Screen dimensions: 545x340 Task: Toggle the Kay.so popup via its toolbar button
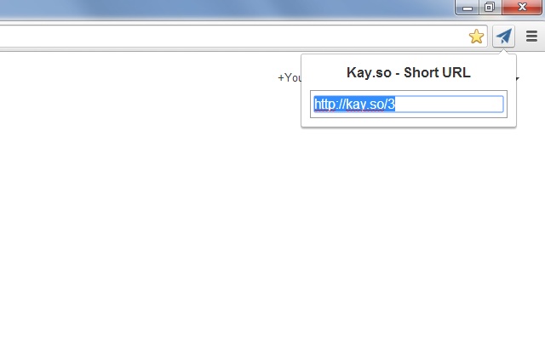coord(503,36)
